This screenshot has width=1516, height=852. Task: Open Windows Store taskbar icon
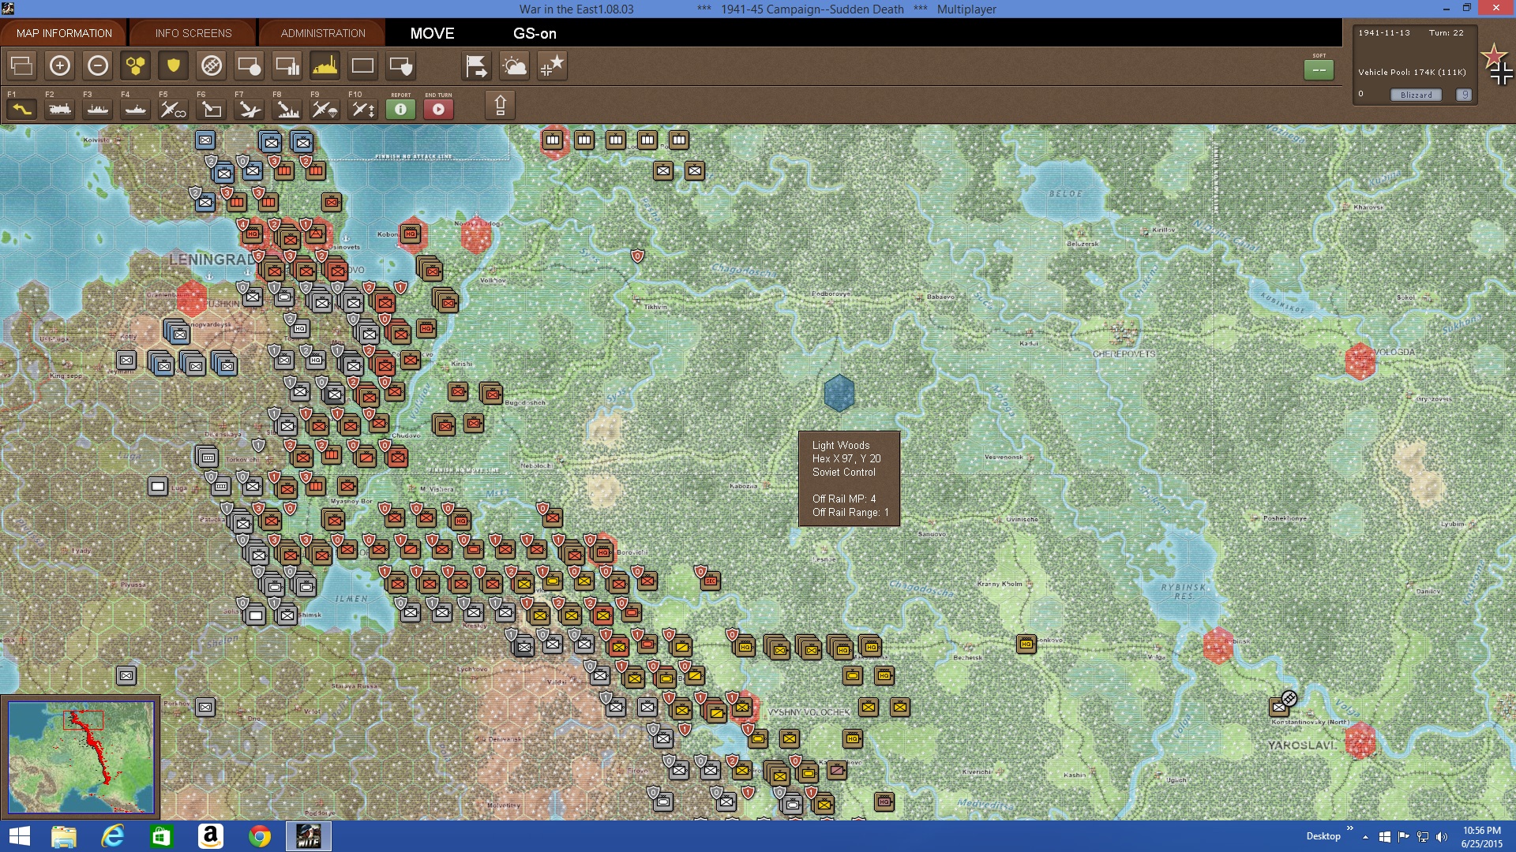162,836
